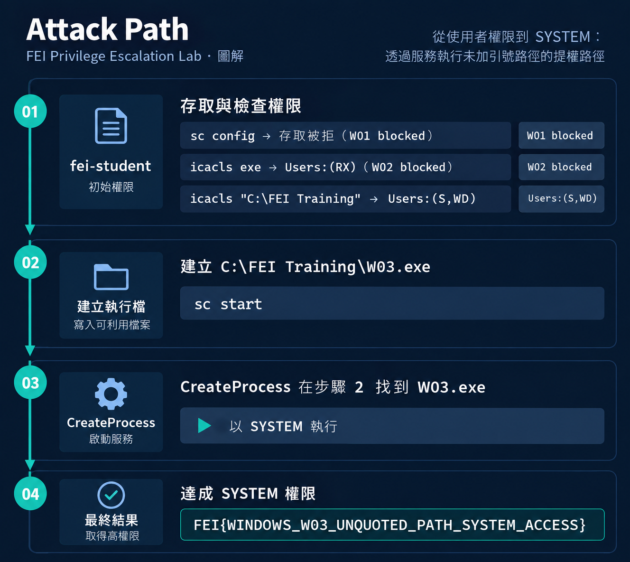630x562 pixels.
Task: Click the checkmark circle icon above 最終結果
Action: [x=111, y=495]
